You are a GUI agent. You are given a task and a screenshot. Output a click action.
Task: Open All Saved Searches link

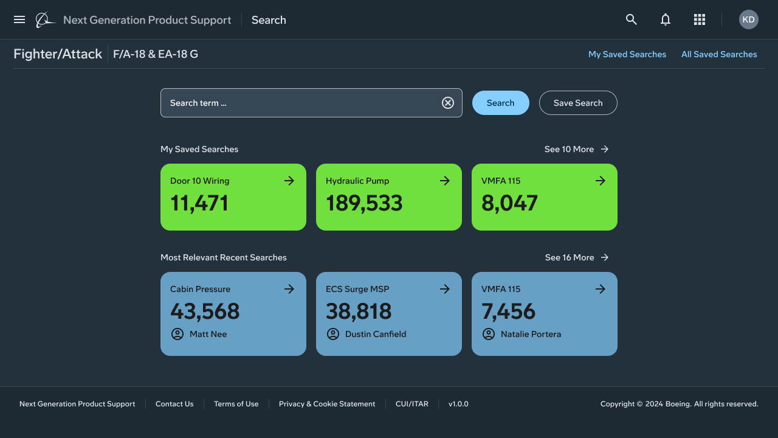coord(719,54)
